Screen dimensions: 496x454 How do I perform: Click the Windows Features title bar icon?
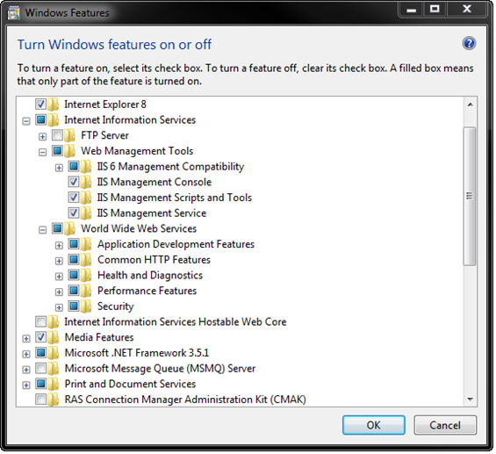click(x=14, y=13)
